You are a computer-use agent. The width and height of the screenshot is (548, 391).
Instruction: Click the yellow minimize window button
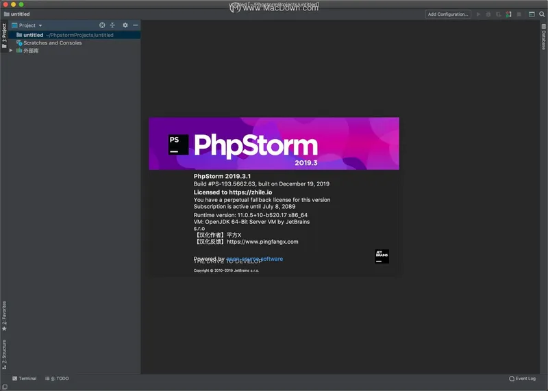pos(13,4)
